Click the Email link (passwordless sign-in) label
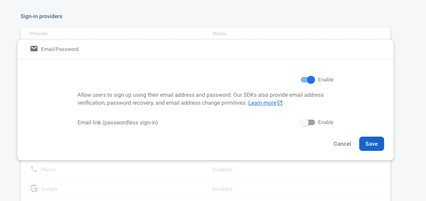This screenshot has width=426, height=201. pyautogui.click(x=118, y=122)
